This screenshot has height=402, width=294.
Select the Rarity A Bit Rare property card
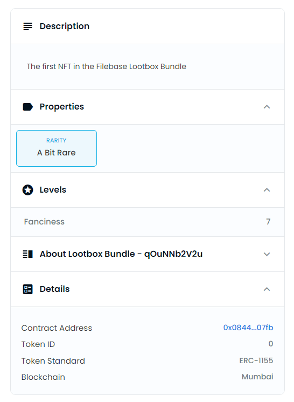point(57,148)
